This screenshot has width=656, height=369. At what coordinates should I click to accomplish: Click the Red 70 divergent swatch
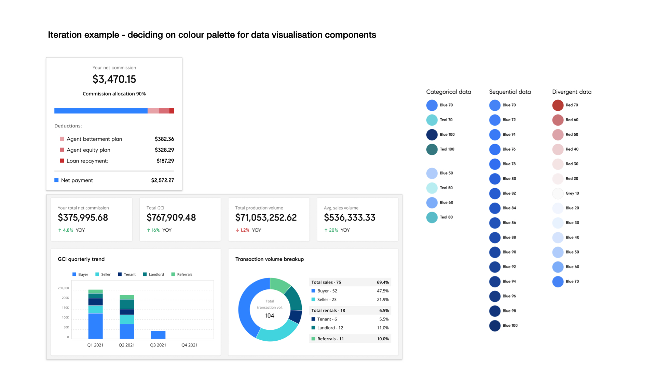[x=558, y=105]
